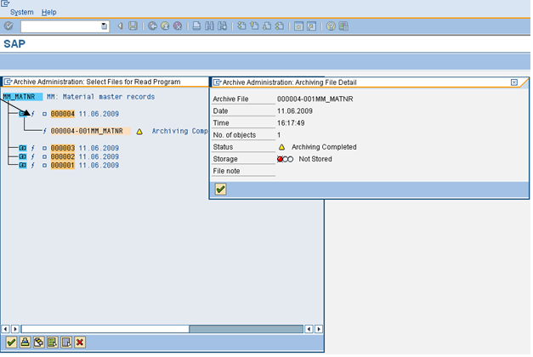
Task: Click session number 000003 in the tree
Action: click(x=63, y=148)
